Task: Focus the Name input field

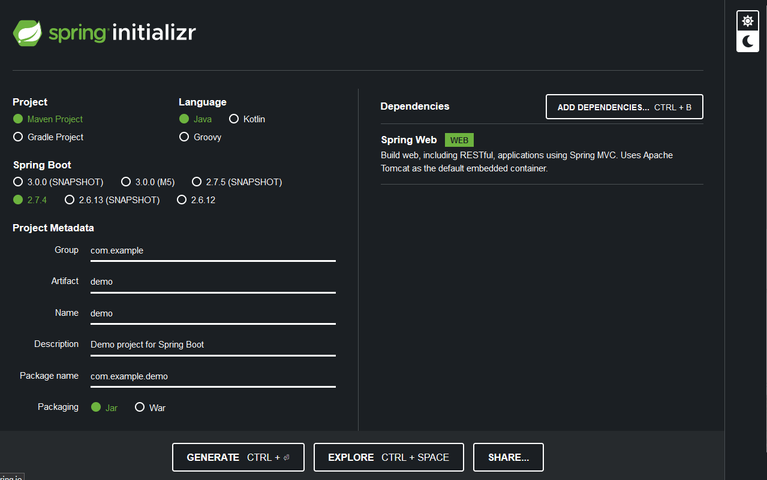Action: [x=213, y=313]
